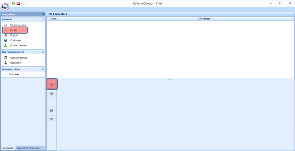Screen dimensions: 295x151
Task: Open the quick access toolbar dropdown arrow
Action: pos(21,4)
